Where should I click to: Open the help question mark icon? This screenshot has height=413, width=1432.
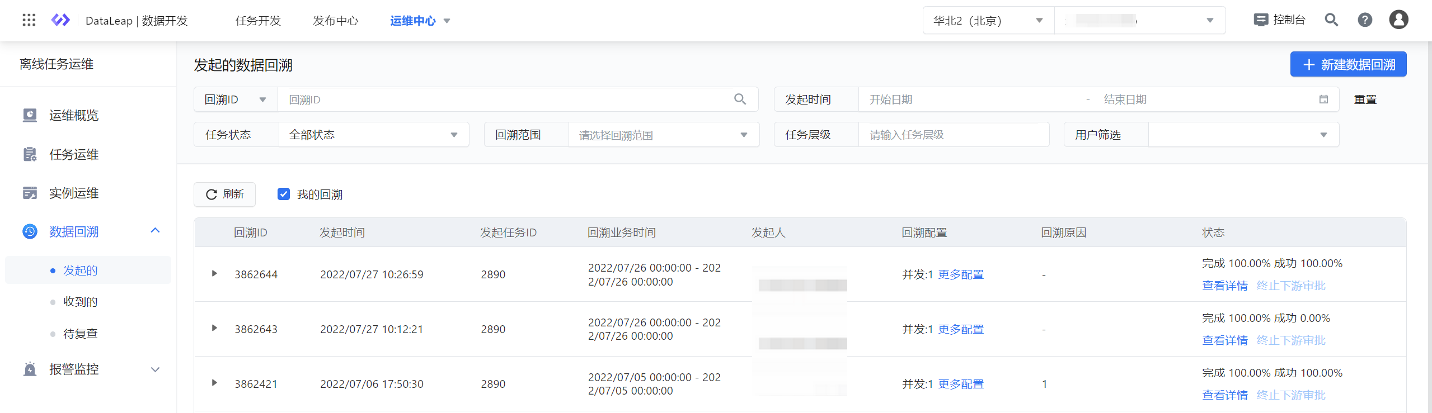[1365, 20]
